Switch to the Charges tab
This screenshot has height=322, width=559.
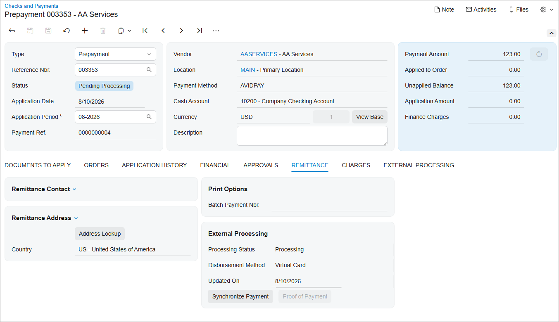coord(356,165)
